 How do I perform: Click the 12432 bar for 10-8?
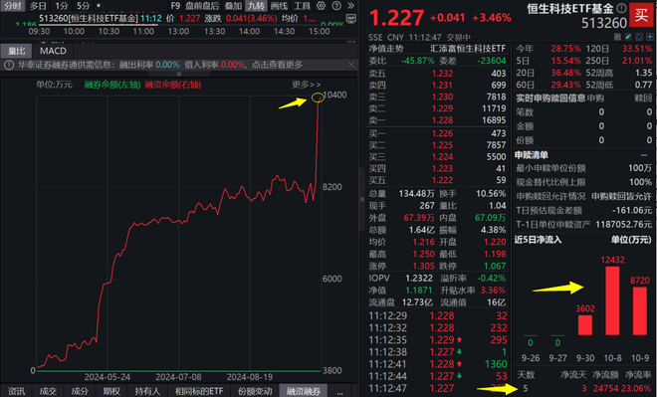point(612,300)
